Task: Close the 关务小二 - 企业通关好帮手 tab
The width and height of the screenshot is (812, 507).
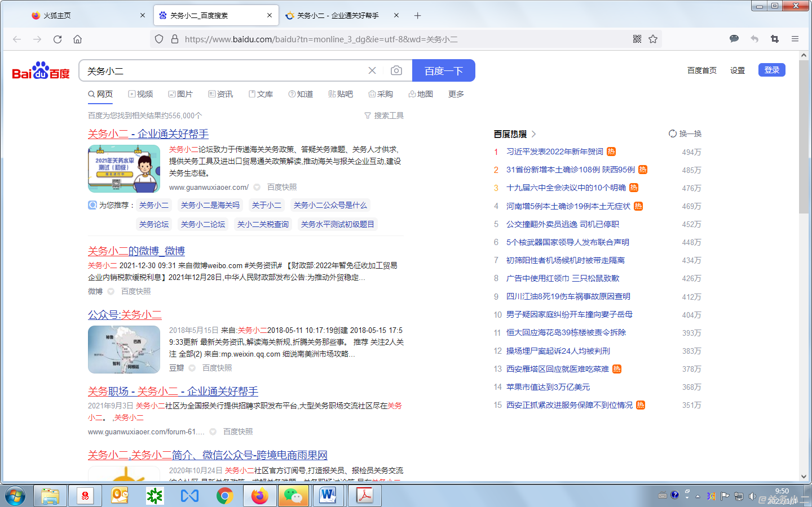Action: 396,15
